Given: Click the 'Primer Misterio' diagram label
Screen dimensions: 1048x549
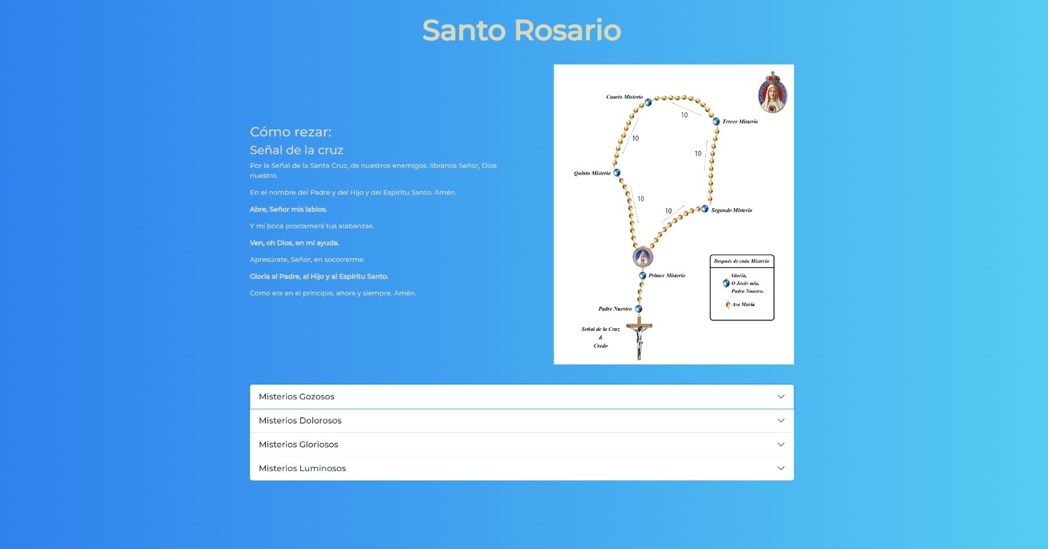Looking at the screenshot, I should tap(667, 275).
